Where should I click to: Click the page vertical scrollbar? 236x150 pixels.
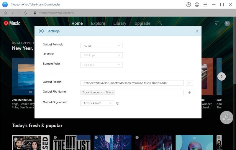click(235, 51)
